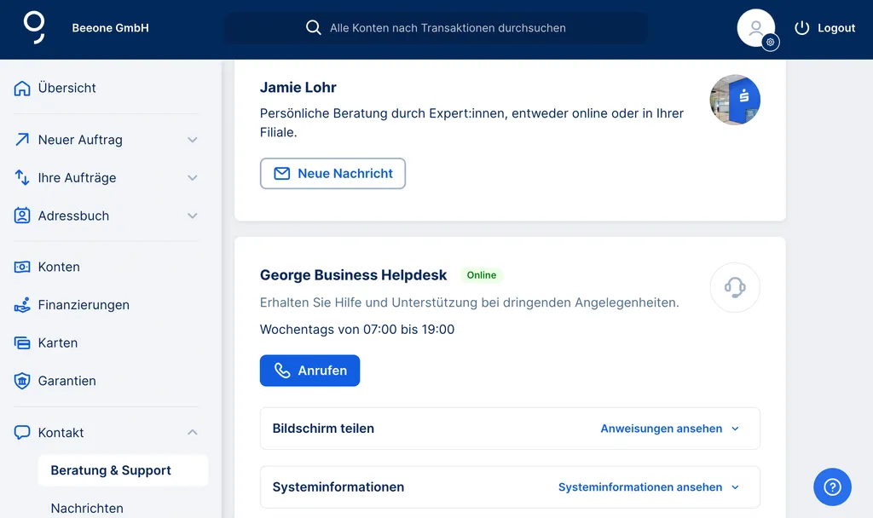This screenshot has height=518, width=873.
Task: Open the user profile avatar icon
Action: pos(755,28)
